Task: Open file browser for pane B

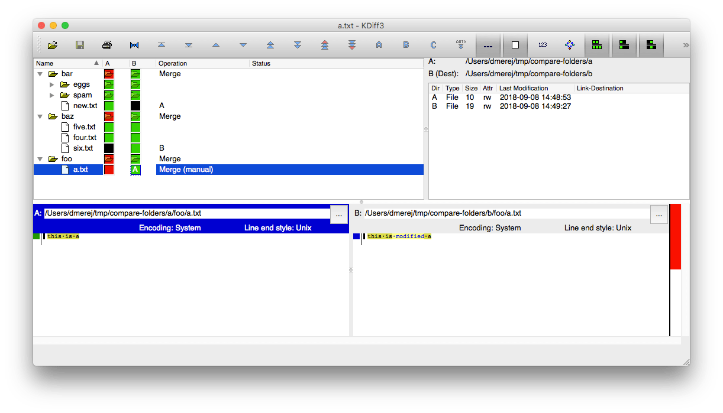Action: [x=659, y=214]
